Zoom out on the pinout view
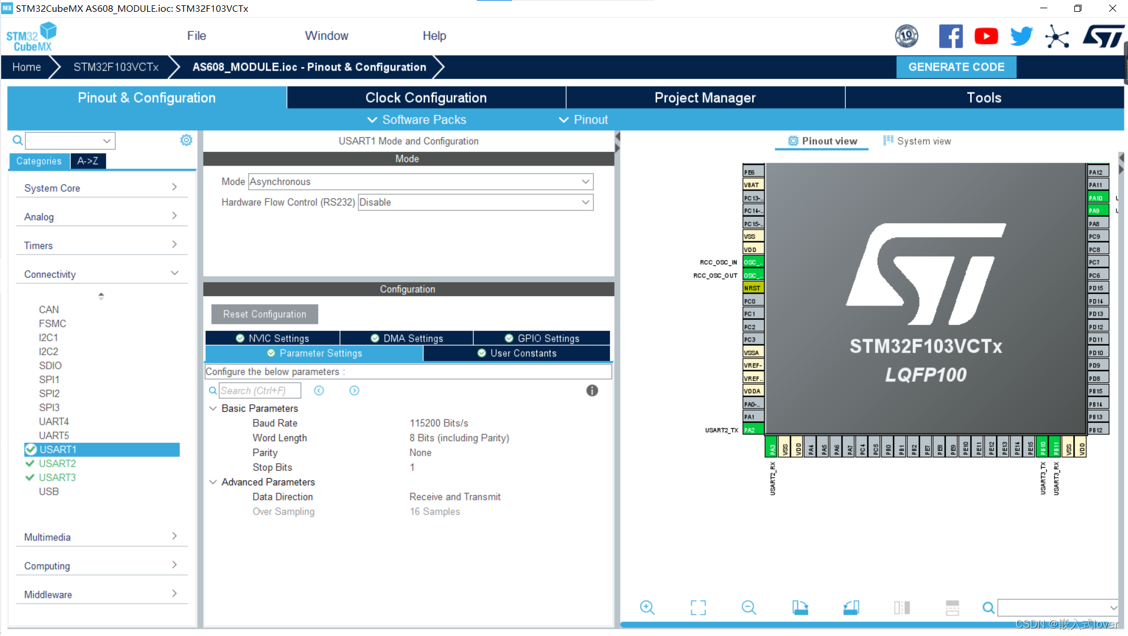1128x636 pixels. tap(748, 607)
